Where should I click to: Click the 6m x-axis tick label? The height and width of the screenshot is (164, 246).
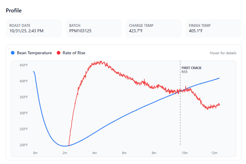(124, 153)
